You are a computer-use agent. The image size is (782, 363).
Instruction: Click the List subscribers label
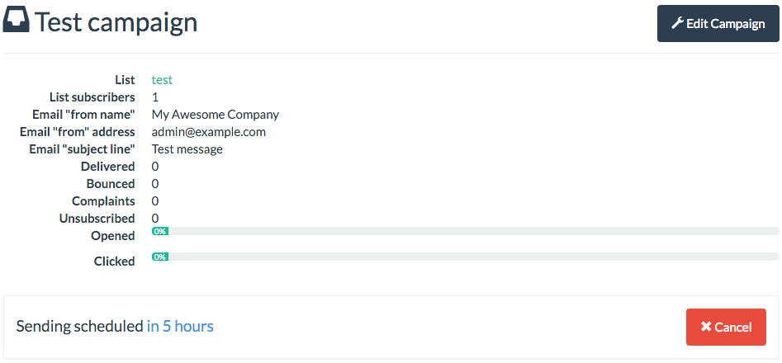tap(92, 97)
